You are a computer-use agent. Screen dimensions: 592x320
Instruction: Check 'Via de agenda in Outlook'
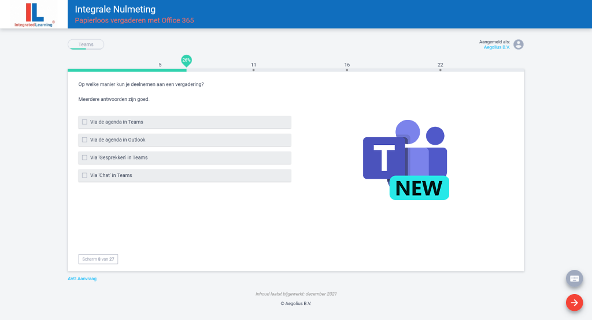click(x=85, y=140)
